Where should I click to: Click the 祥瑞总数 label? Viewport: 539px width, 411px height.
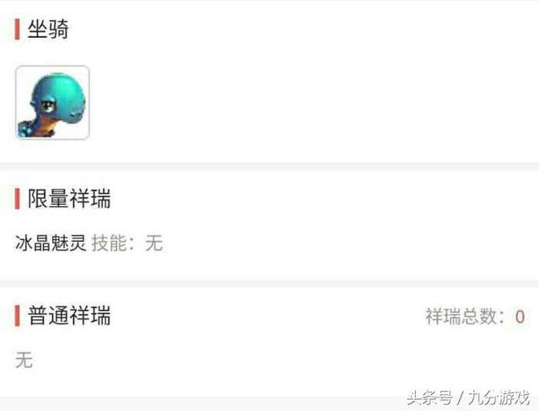pyautogui.click(x=465, y=316)
